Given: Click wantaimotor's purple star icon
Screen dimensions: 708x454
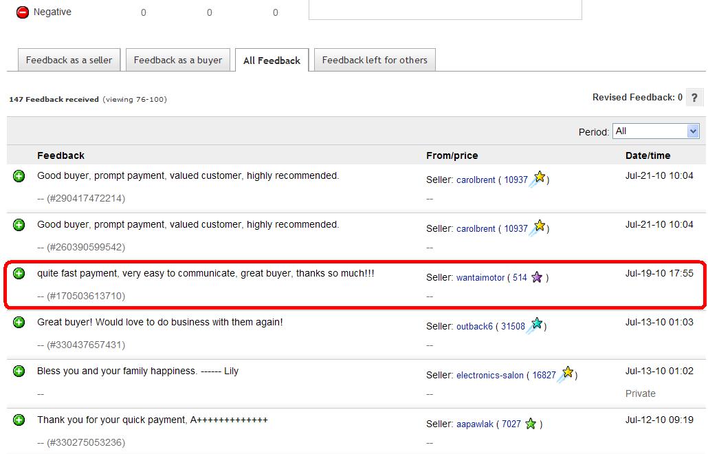Looking at the screenshot, I should pyautogui.click(x=537, y=277).
